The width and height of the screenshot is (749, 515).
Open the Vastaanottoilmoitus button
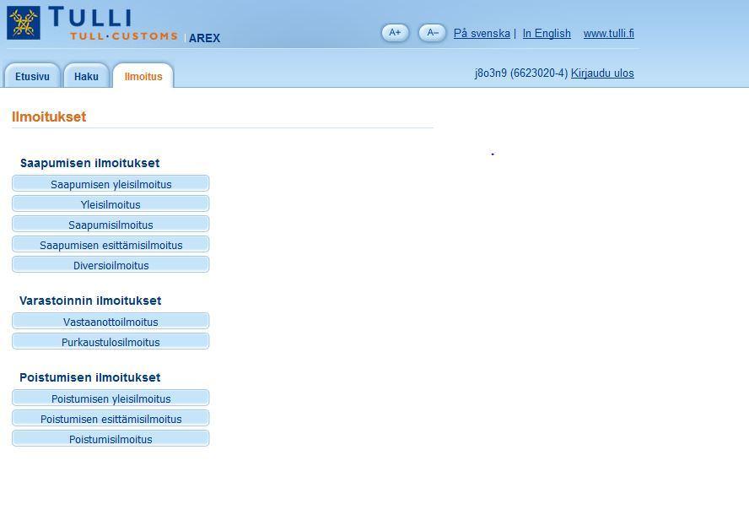coord(110,322)
